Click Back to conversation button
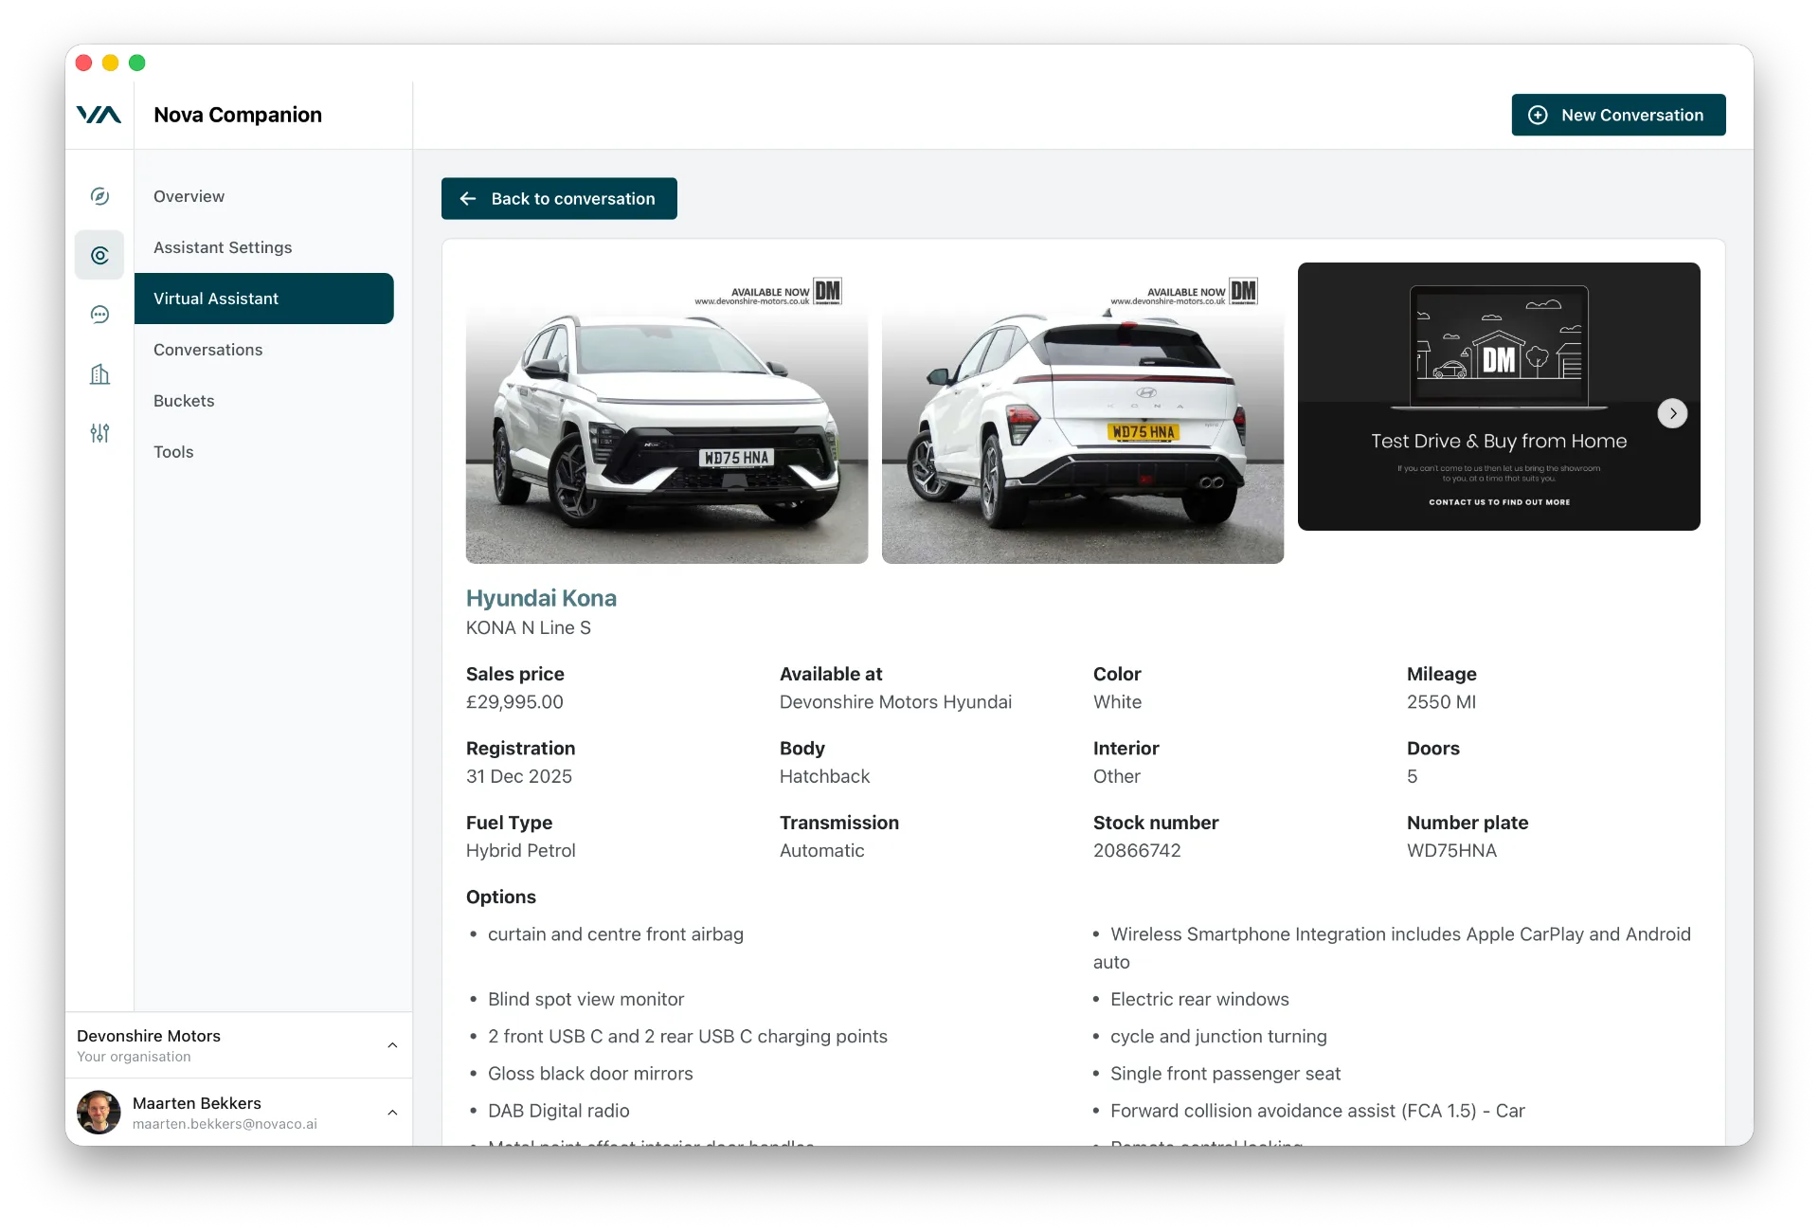The image size is (1819, 1232). (559, 199)
